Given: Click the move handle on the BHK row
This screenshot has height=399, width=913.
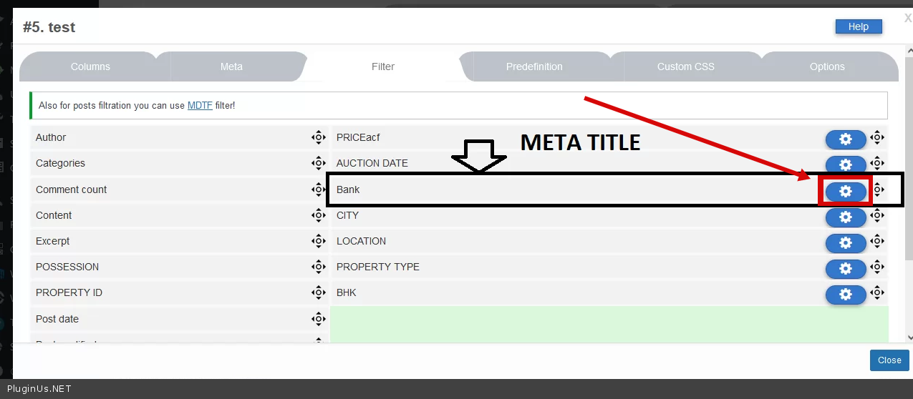Looking at the screenshot, I should click(877, 292).
